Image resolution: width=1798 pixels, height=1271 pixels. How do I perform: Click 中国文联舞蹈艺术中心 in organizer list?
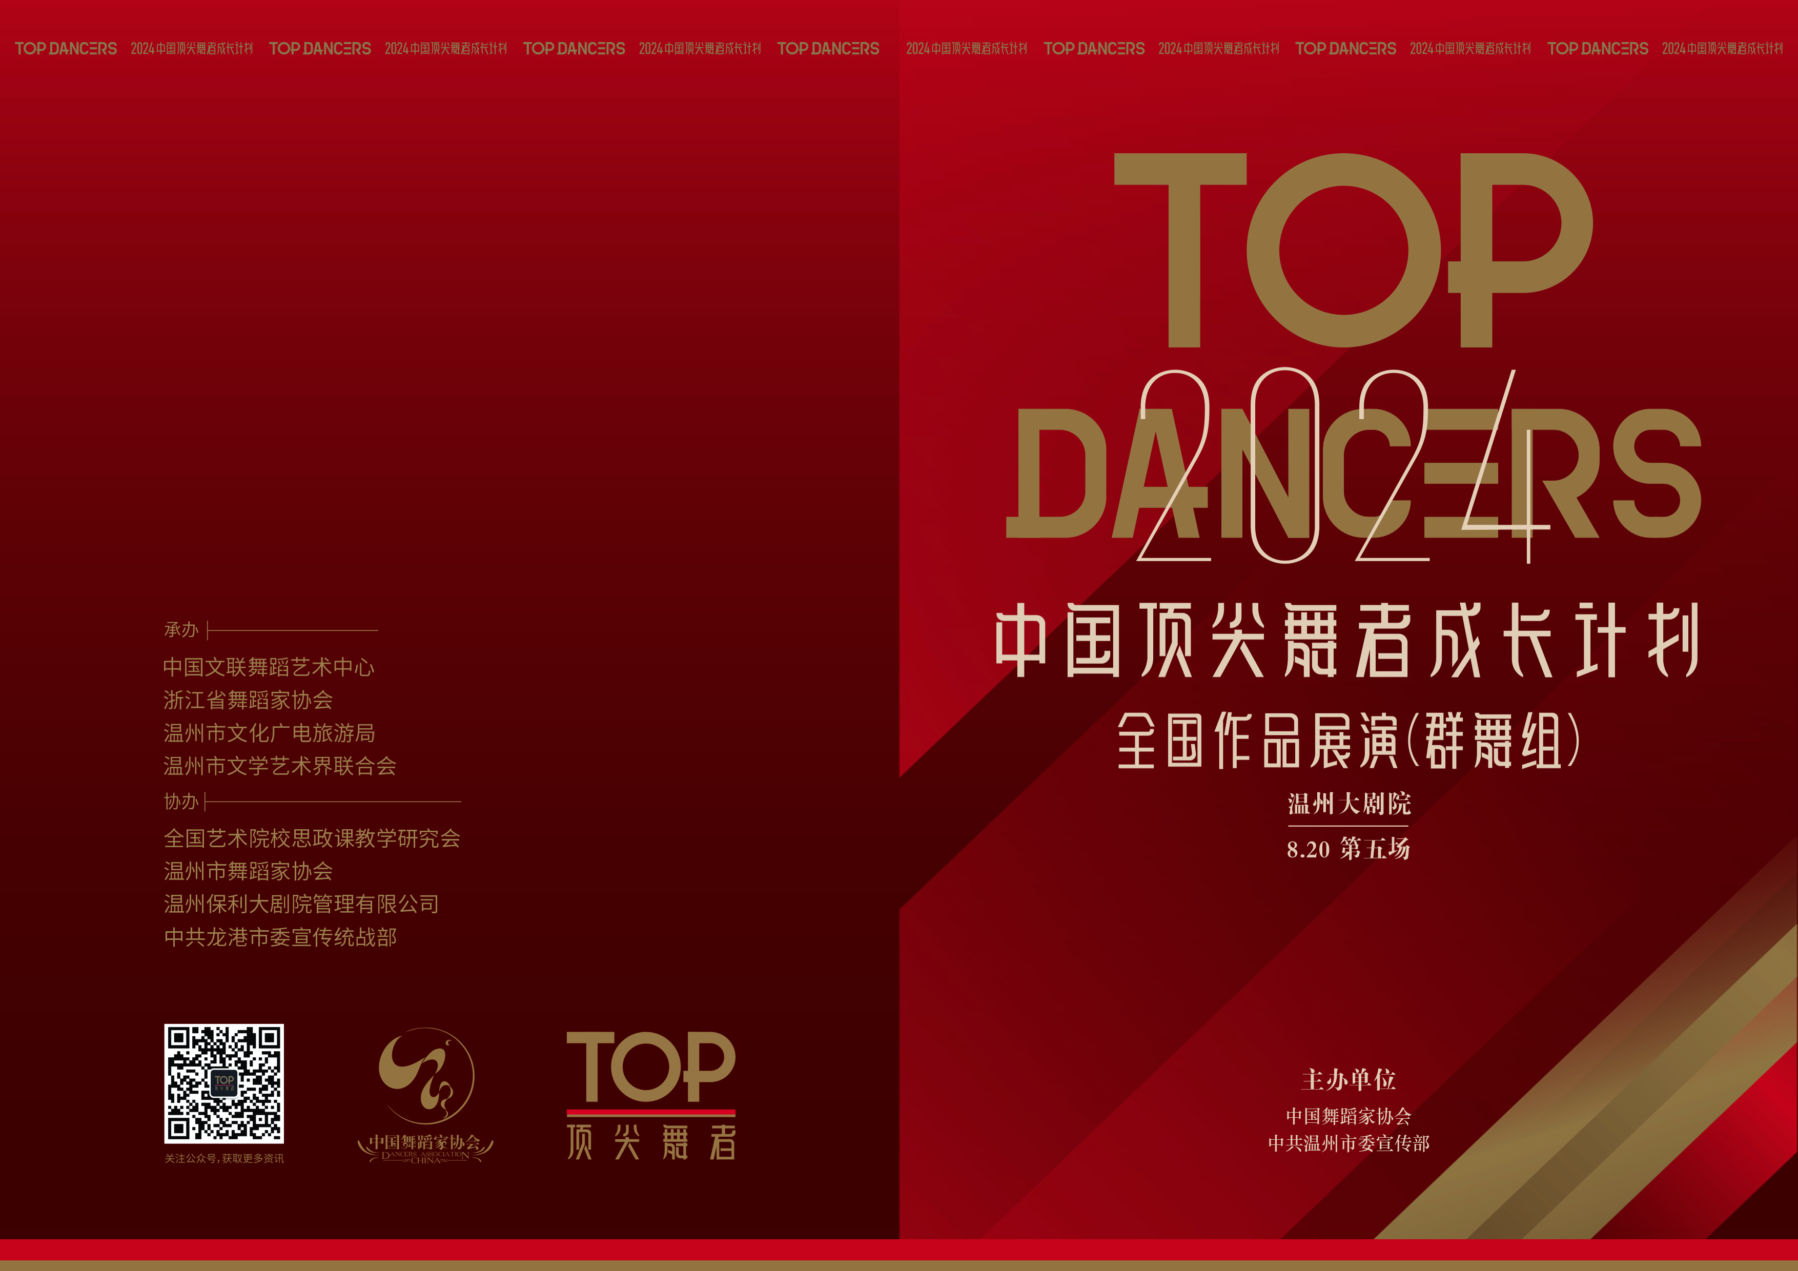269,667
